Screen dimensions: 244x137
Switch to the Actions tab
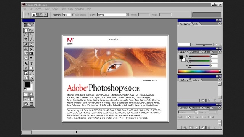(196, 80)
